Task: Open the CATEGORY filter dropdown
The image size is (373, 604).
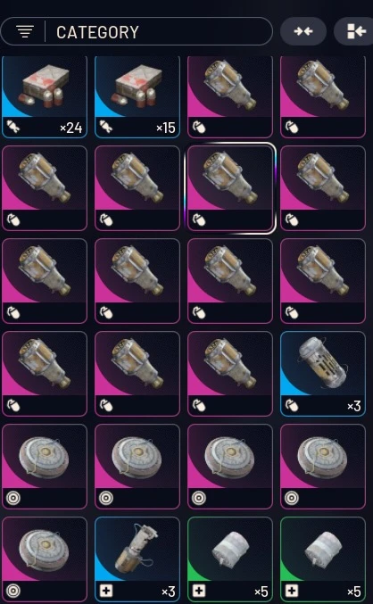Action: click(x=137, y=31)
